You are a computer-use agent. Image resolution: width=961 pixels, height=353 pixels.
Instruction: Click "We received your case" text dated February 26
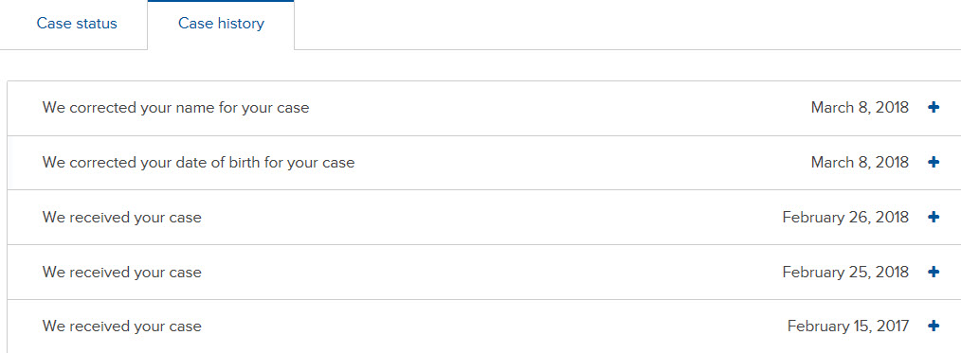click(x=122, y=217)
